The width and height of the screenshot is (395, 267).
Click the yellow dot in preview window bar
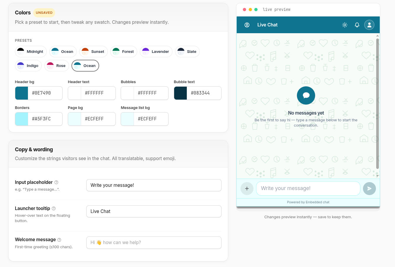tap(250, 10)
